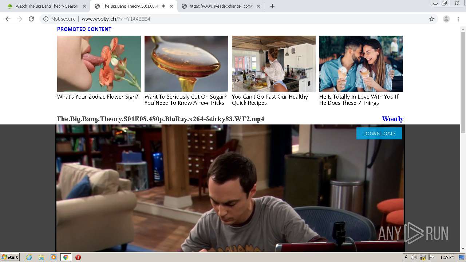Open the Not secure site info
This screenshot has width=466, height=262.
[59, 19]
